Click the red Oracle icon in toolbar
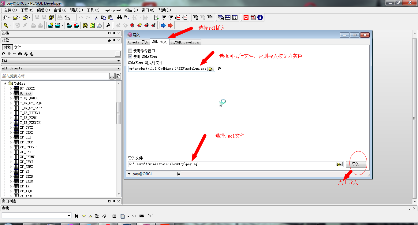418x225 pixels. click(246, 17)
